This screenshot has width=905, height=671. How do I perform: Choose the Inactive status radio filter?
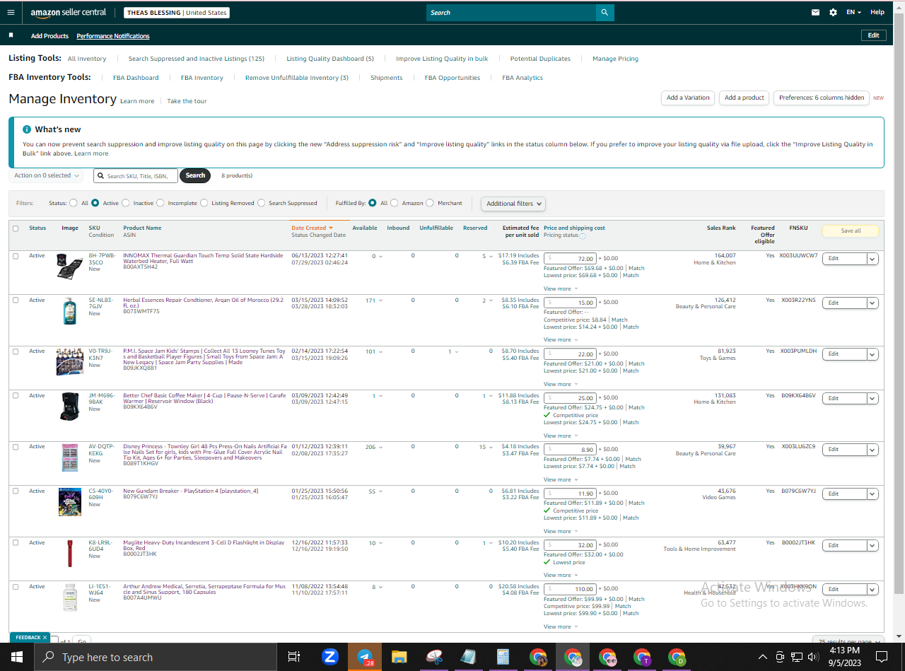(126, 203)
